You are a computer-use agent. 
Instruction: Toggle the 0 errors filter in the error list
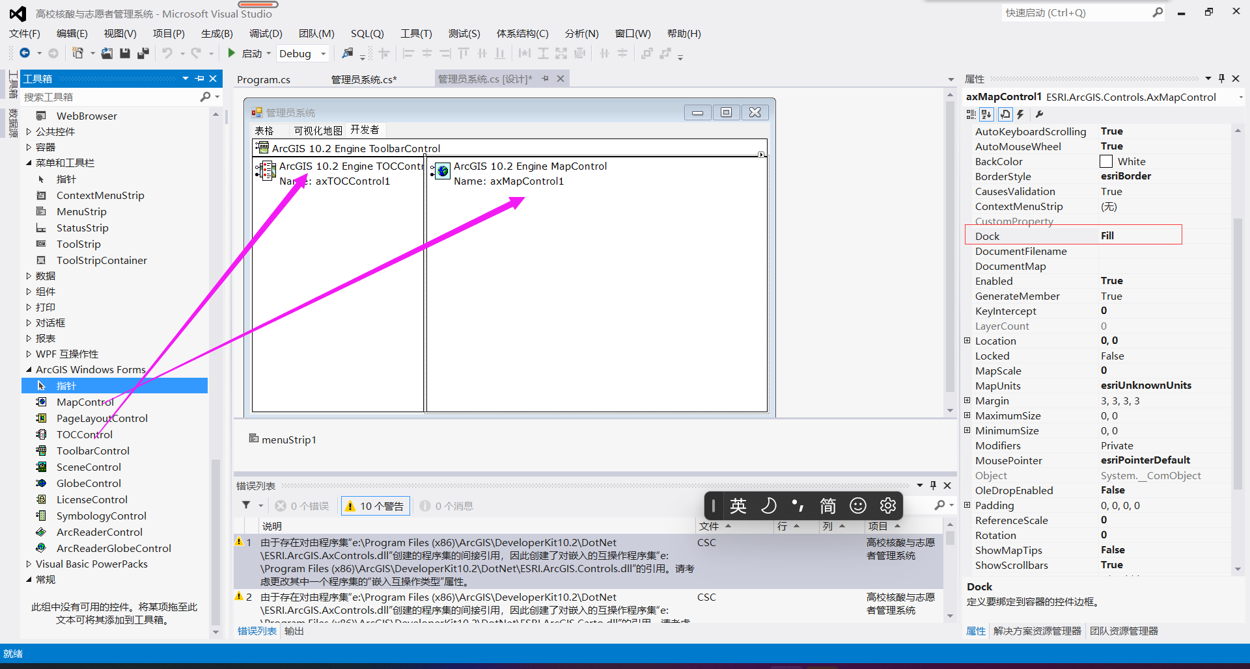point(302,506)
